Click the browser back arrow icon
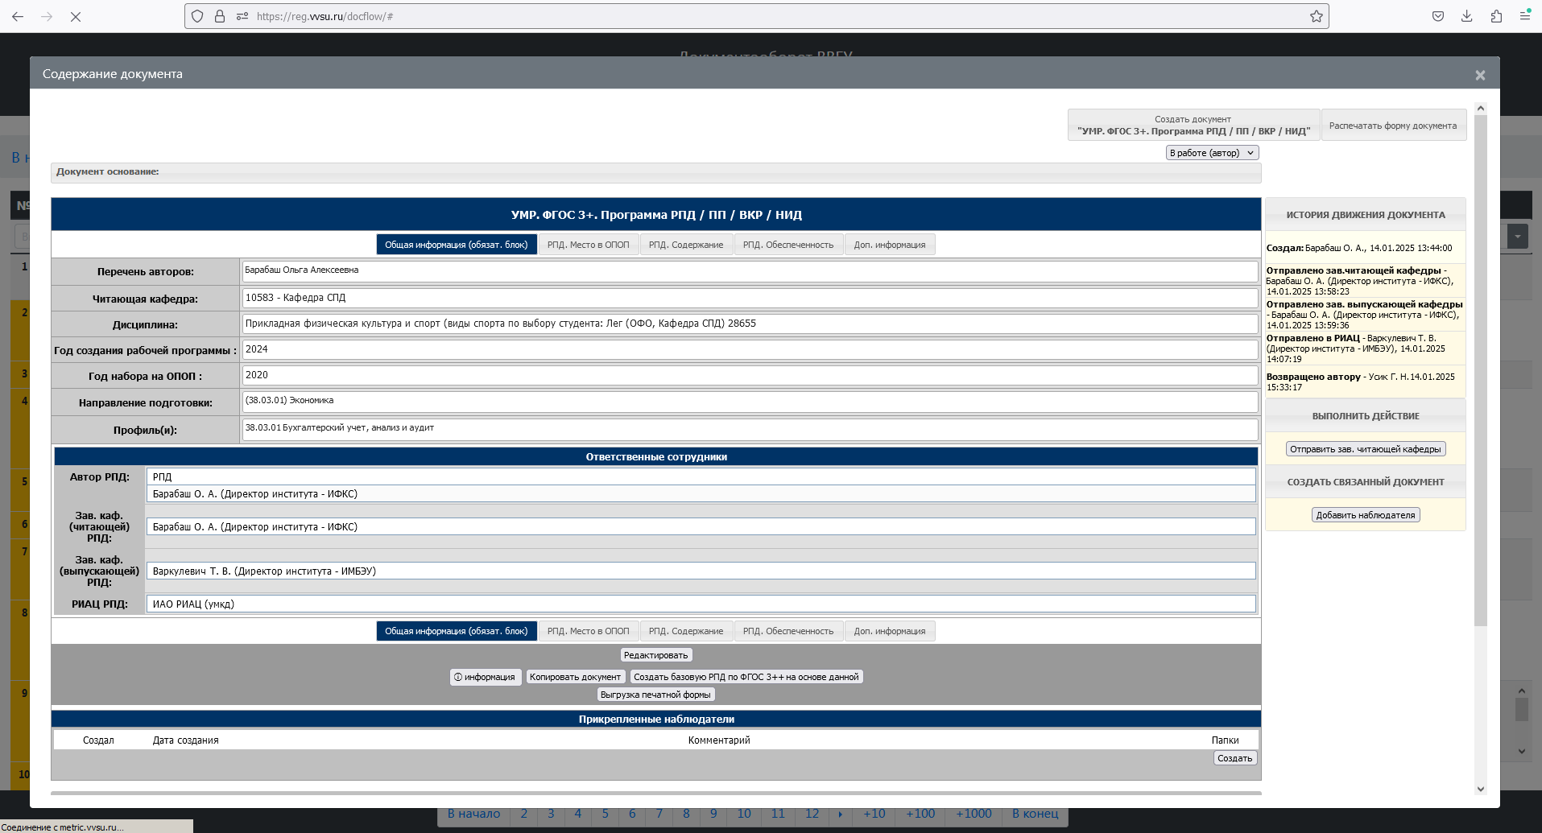The width and height of the screenshot is (1542, 833). tap(18, 16)
